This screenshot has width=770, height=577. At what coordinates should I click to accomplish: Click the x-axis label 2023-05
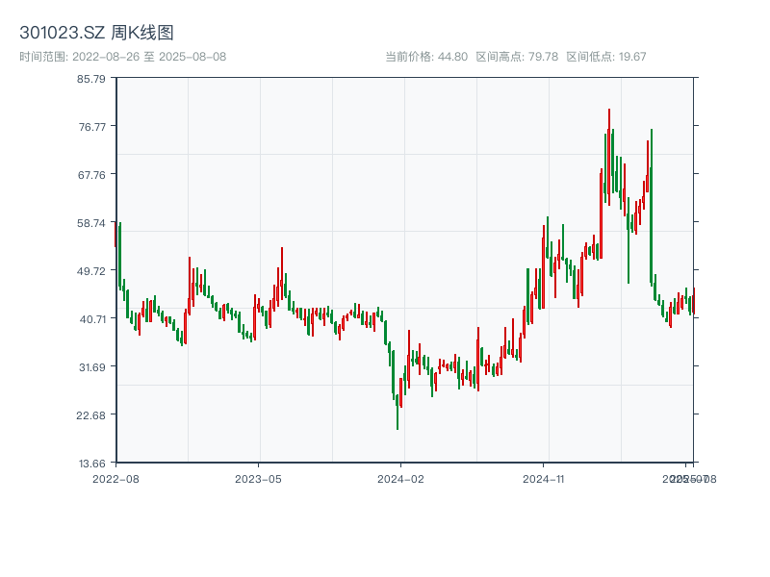tap(258, 479)
